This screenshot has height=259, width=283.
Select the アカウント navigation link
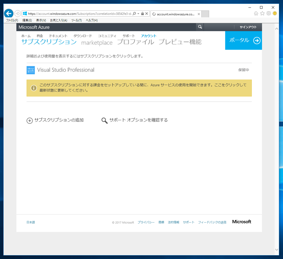click(149, 36)
